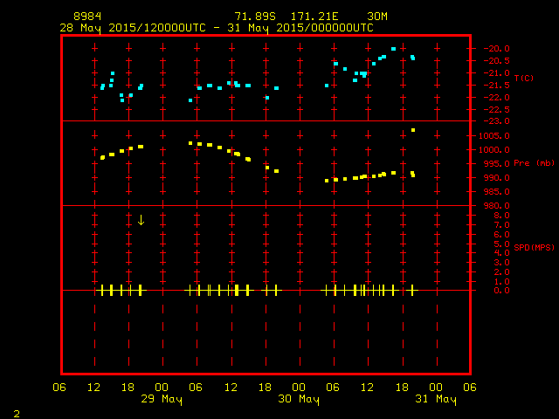559x419 pixels.
Task: Click the 8.0 wind speed tick label
Action: 501,216
